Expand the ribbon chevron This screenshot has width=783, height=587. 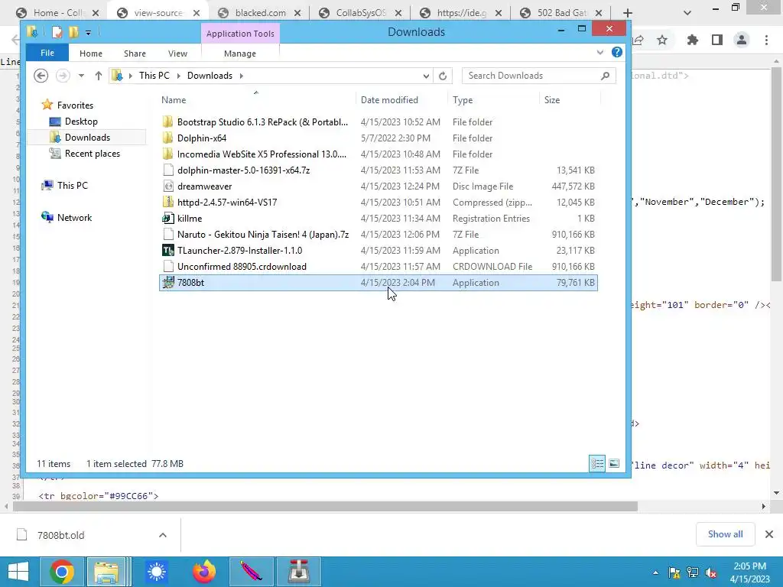600,53
